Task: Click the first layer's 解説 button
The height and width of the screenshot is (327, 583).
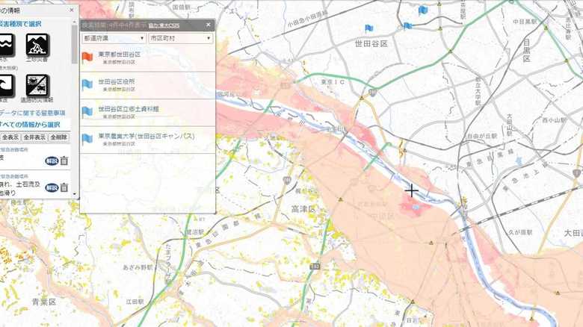Action: [52, 161]
